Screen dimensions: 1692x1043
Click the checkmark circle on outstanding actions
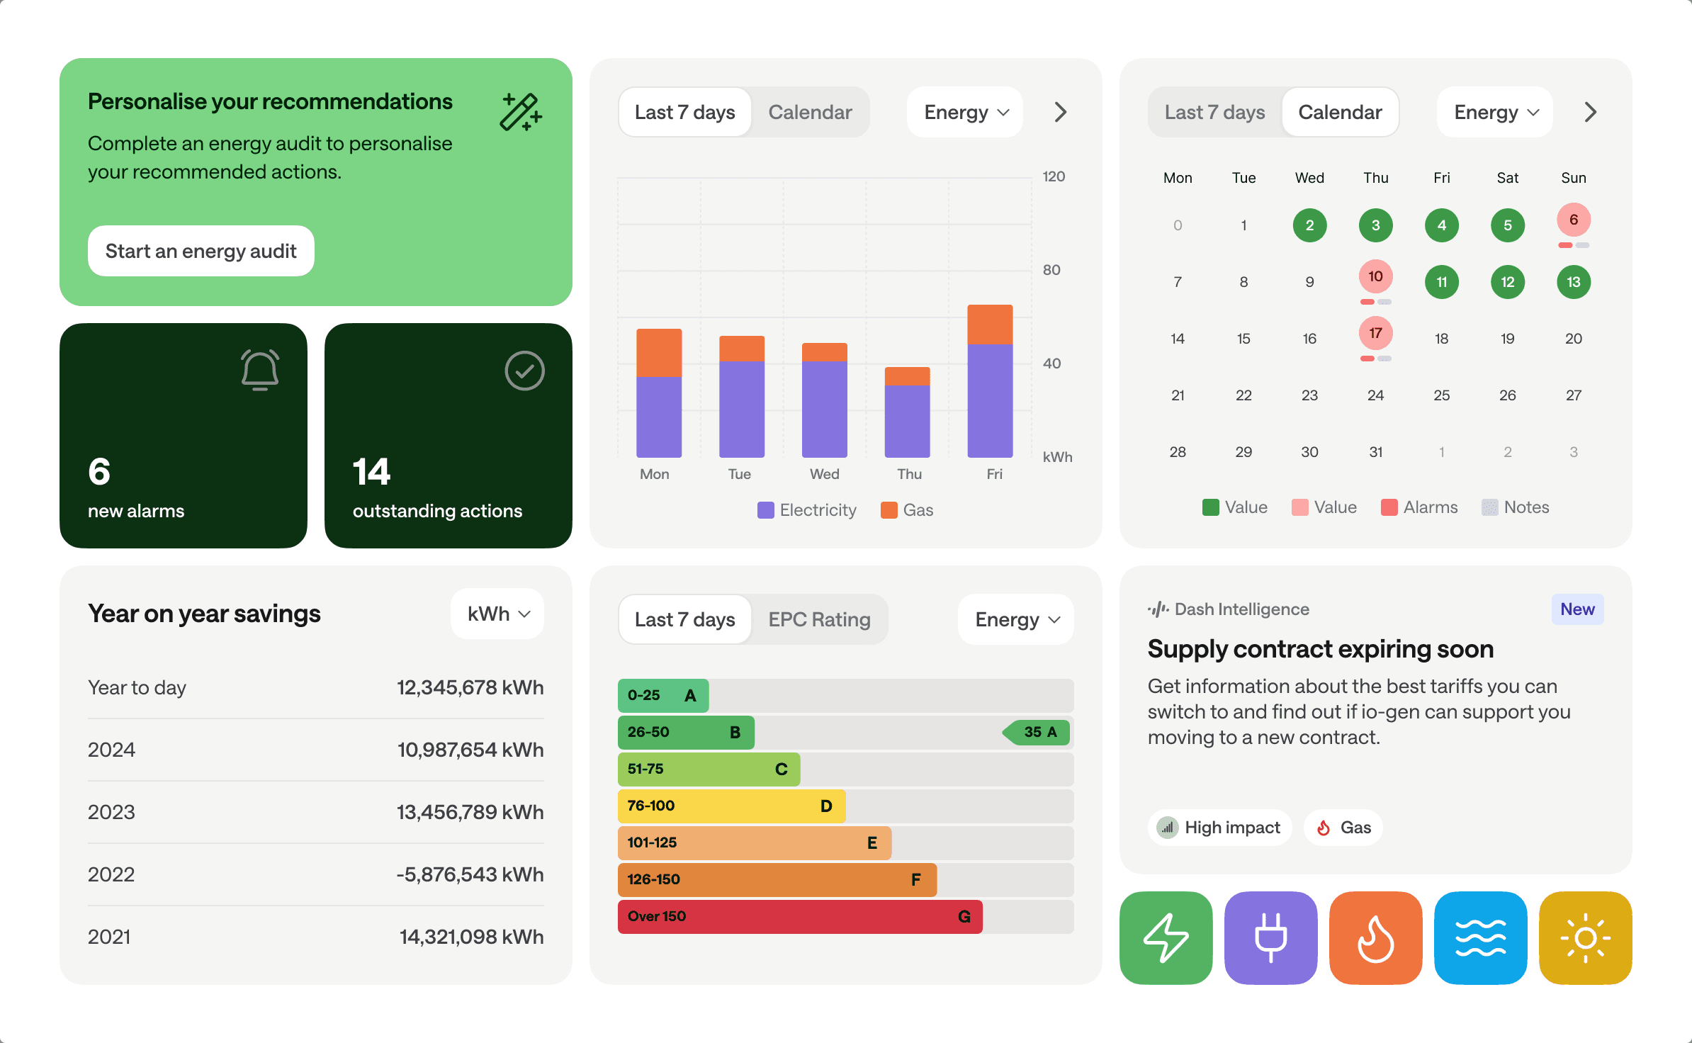tap(524, 371)
